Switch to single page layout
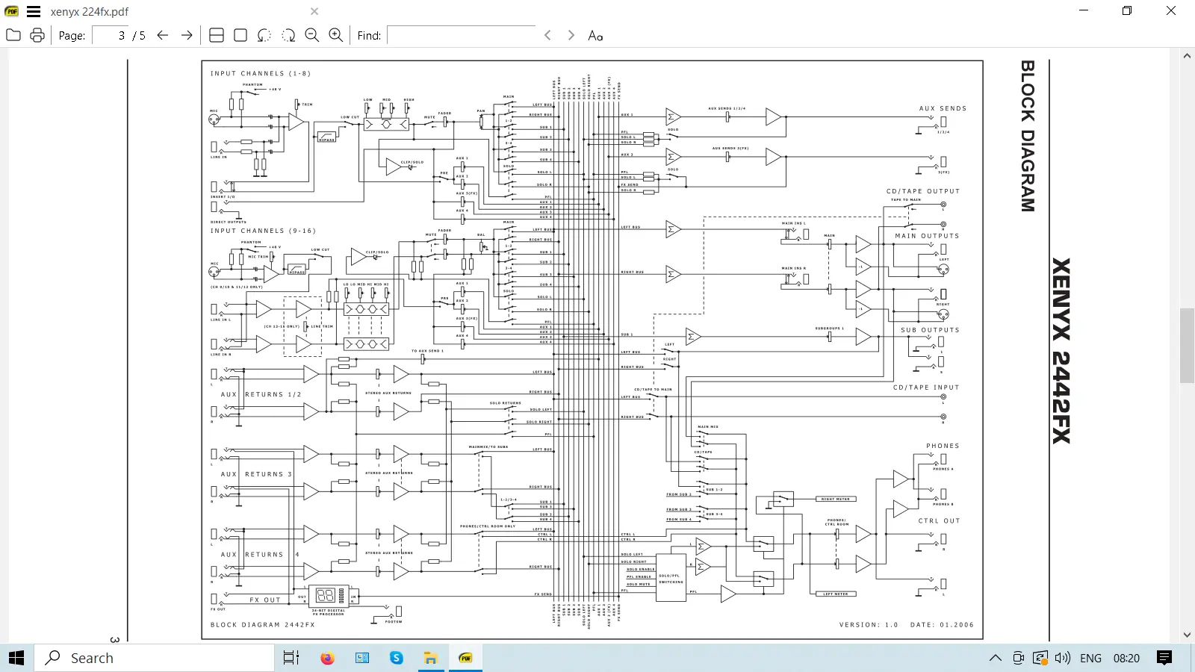The height and width of the screenshot is (672, 1195). tap(240, 35)
